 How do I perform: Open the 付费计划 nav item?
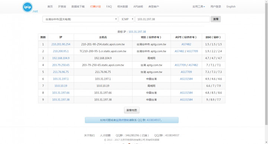pos(95,6)
